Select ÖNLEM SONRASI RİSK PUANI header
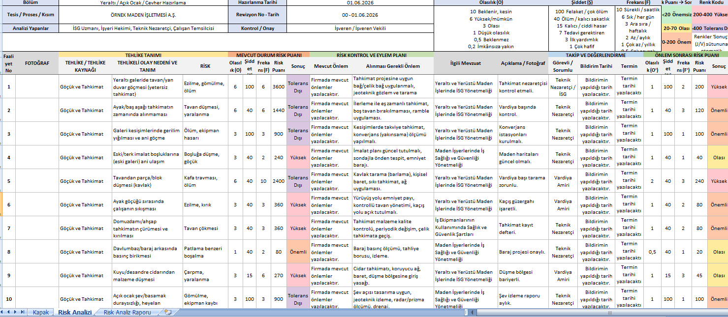This screenshot has height=317, width=728. coord(686,55)
